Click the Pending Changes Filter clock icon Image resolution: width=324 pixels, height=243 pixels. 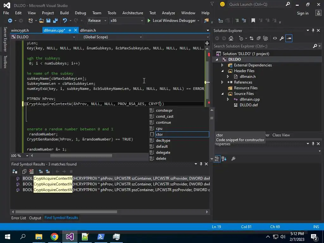[x=241, y=38]
